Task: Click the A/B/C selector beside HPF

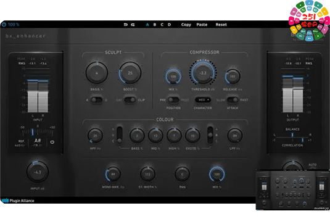Action: [x=119, y=135]
